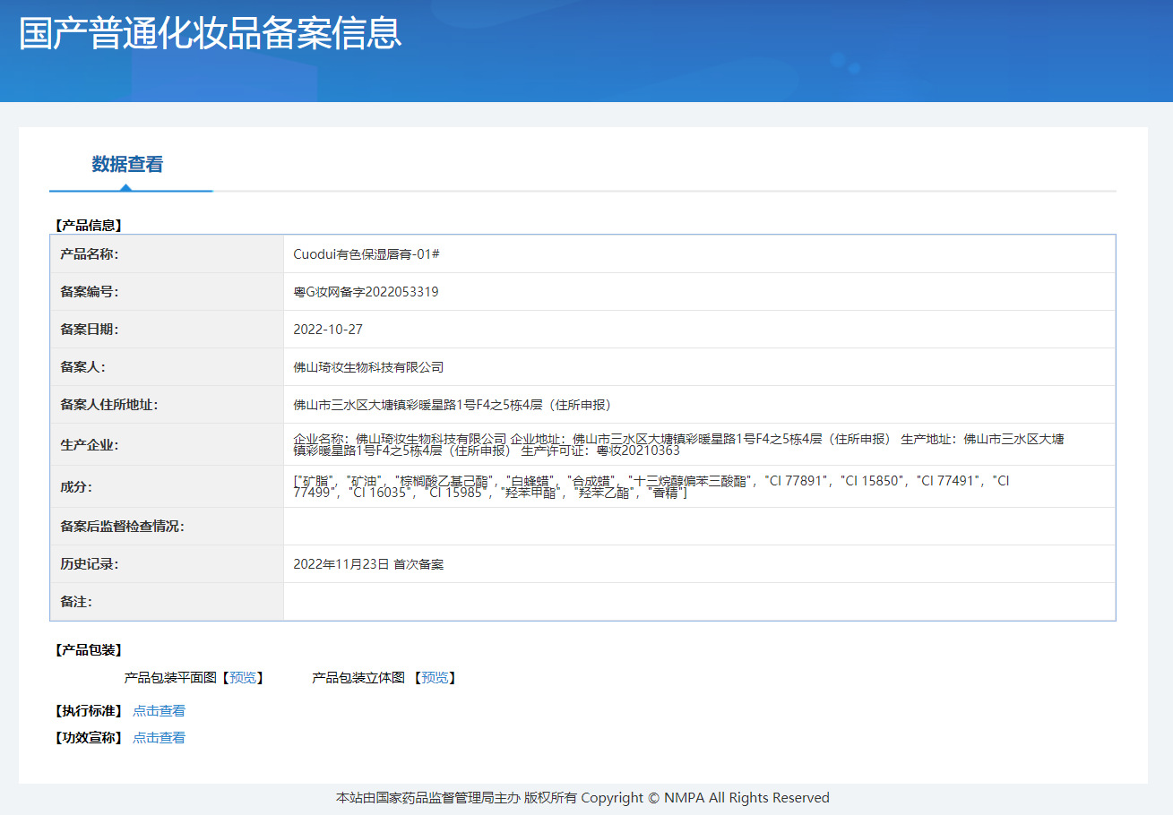Click the page title 国产普通化妆品备案信息

pyautogui.click(x=211, y=33)
